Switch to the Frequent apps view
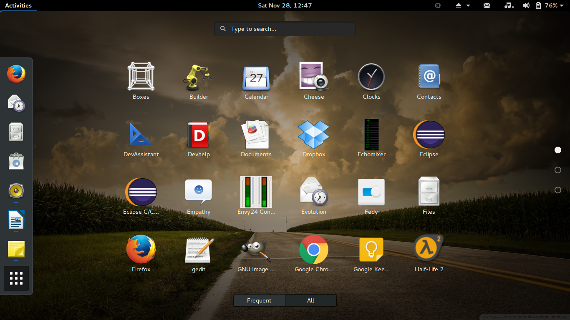This screenshot has width=570, height=320. tap(259, 300)
